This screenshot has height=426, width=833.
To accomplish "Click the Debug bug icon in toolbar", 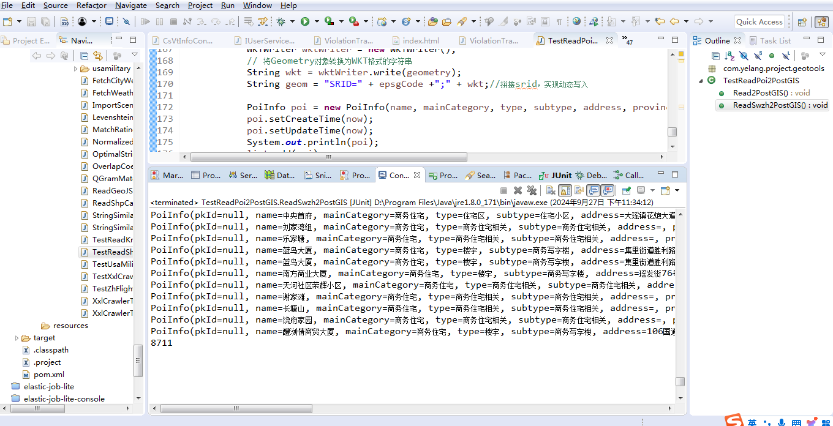I will 281,21.
